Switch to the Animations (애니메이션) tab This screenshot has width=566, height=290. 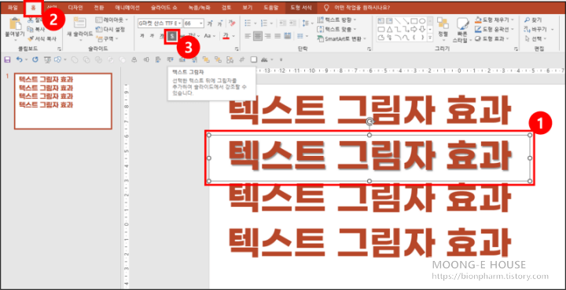click(127, 8)
